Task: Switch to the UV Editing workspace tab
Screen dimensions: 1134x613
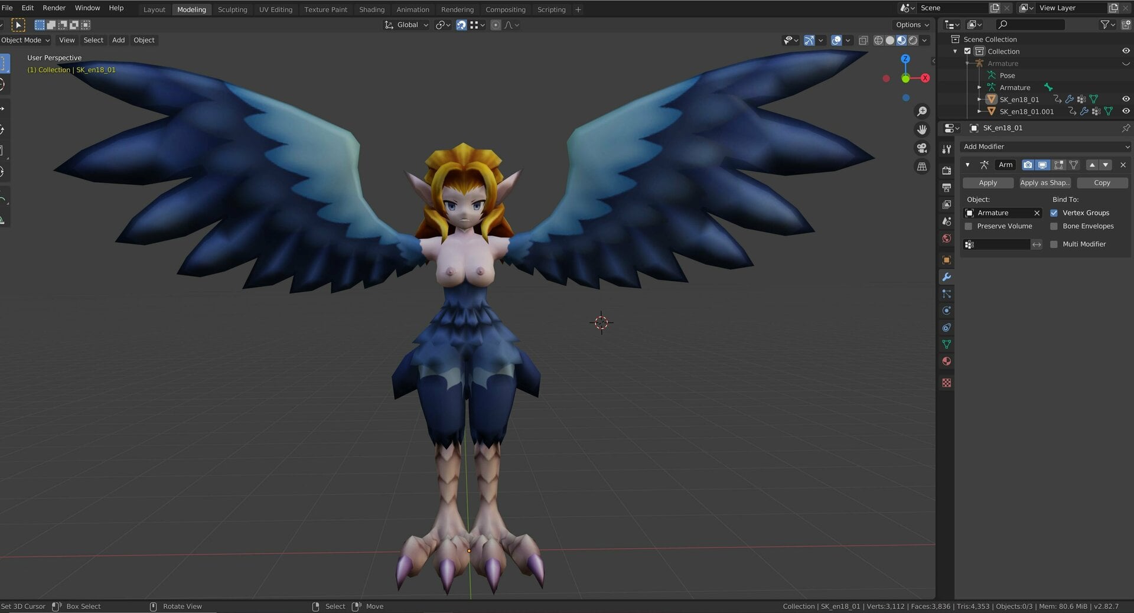Action: point(275,9)
